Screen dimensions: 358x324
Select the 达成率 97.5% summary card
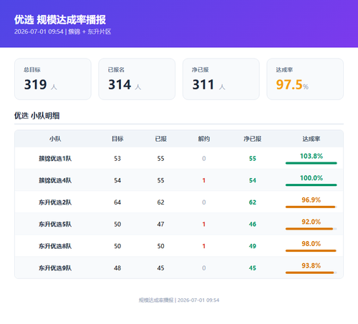click(305, 79)
